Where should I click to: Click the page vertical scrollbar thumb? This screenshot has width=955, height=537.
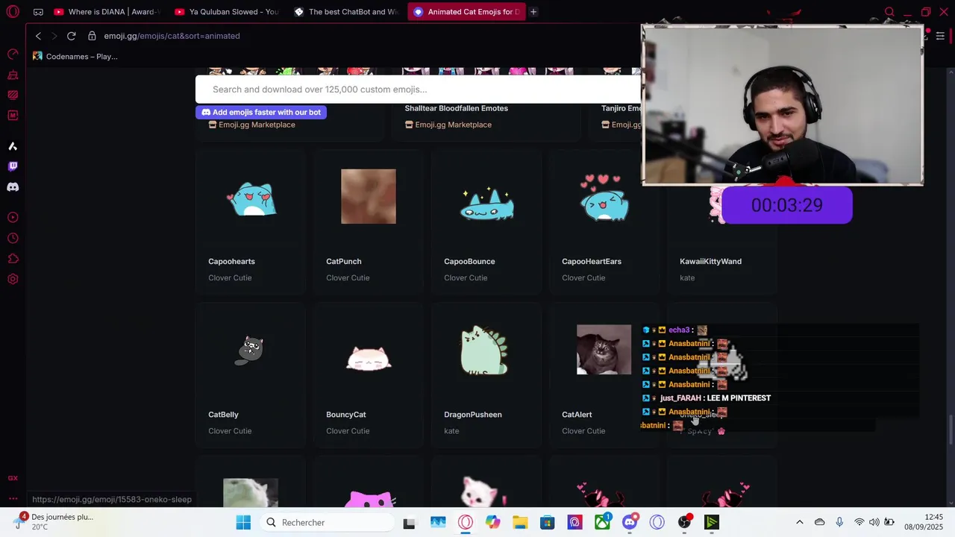point(951,430)
